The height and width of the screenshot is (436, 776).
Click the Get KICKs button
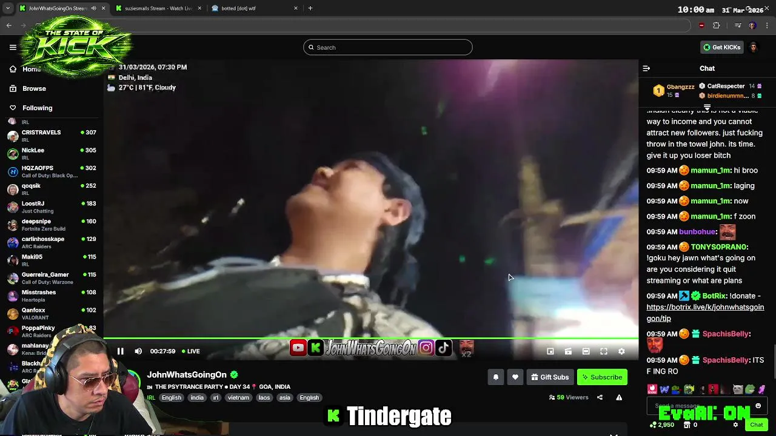(x=721, y=47)
